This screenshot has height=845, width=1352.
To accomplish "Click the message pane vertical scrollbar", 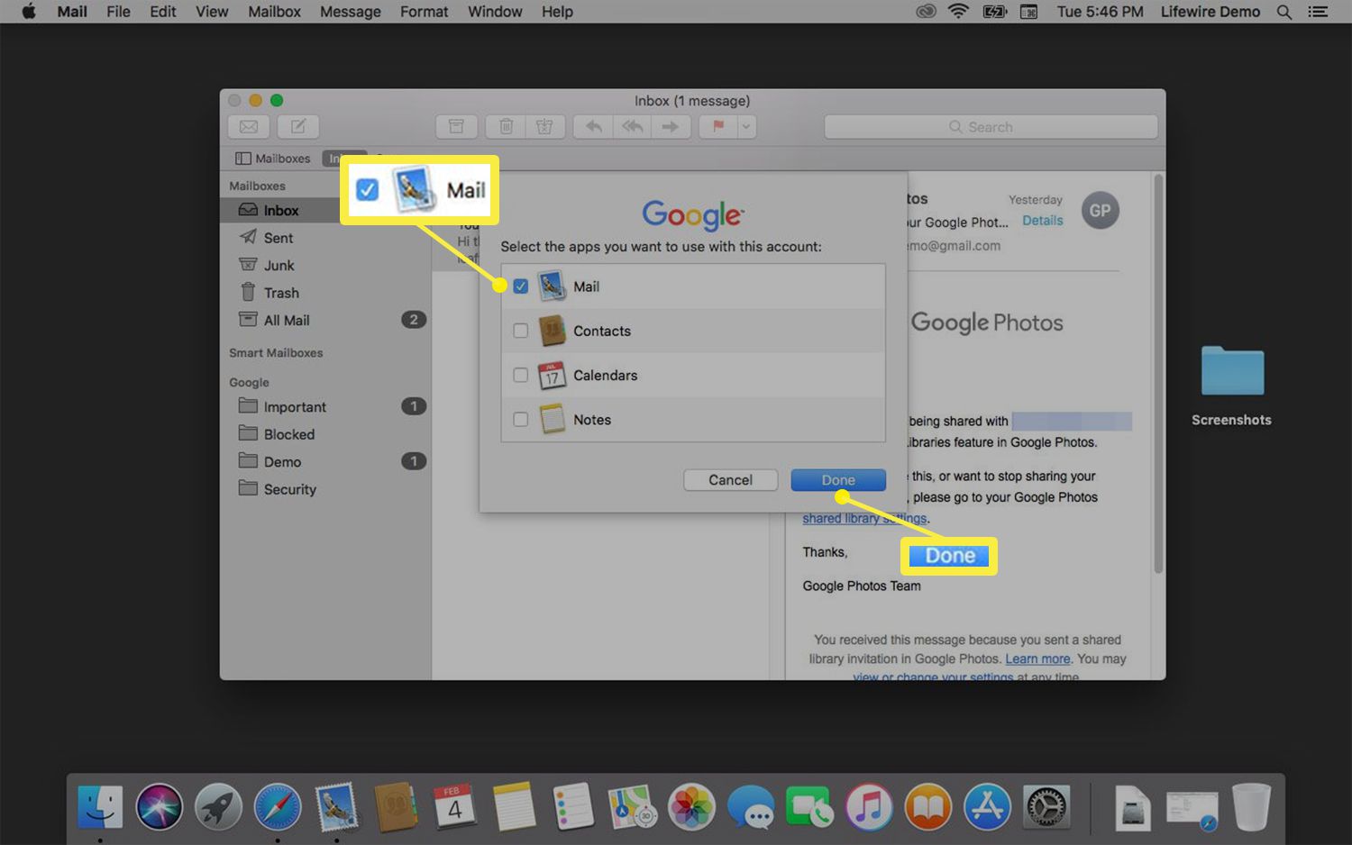I will click(x=1158, y=373).
